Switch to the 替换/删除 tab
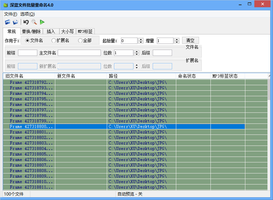 [x=31, y=31]
